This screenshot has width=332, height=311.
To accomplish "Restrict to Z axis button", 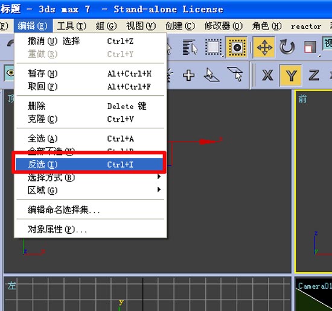I will 314,75.
